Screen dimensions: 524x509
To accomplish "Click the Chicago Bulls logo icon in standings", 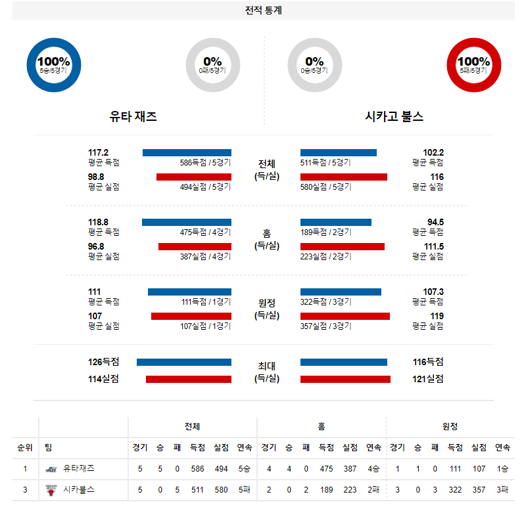I will [x=51, y=489].
